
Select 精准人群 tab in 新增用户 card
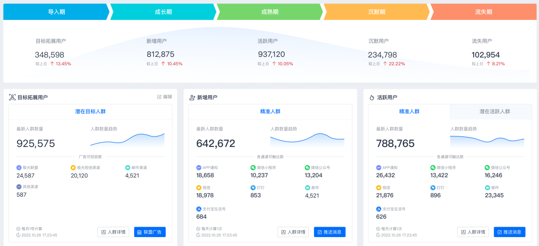[270, 112]
